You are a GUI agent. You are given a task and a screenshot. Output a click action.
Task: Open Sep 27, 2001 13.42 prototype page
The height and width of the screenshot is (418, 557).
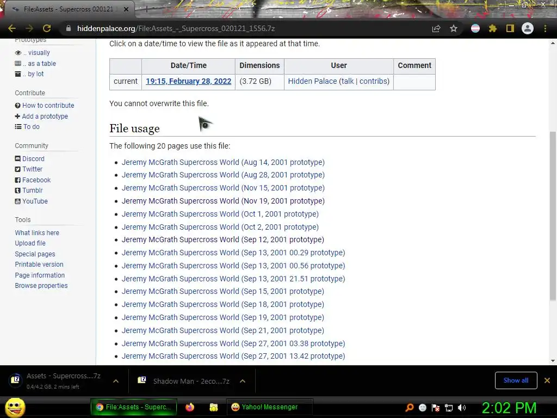233,356
